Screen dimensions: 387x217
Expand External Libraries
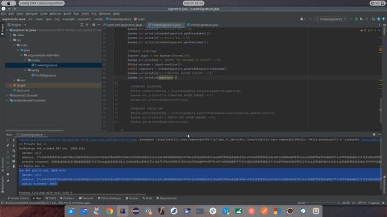pos(7,95)
